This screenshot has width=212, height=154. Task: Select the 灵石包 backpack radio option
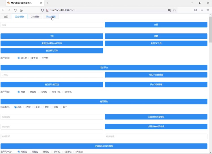coord(28,92)
